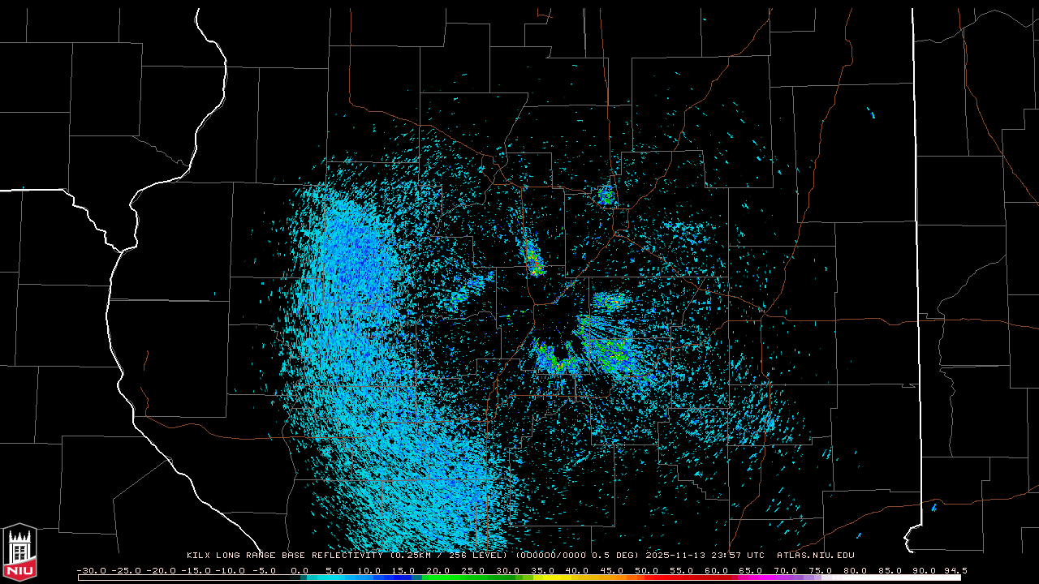The height and width of the screenshot is (584, 1039).
Task: Click the 2025-11-13 23:57 UTC timestamp
Action: click(x=705, y=556)
